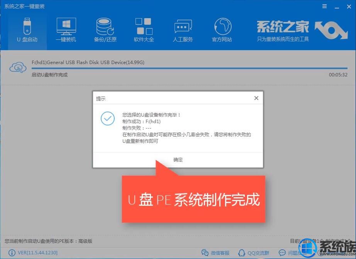Screen dimensions: 356x259
Task: Click 确定 button in dialog
Action: point(178,159)
